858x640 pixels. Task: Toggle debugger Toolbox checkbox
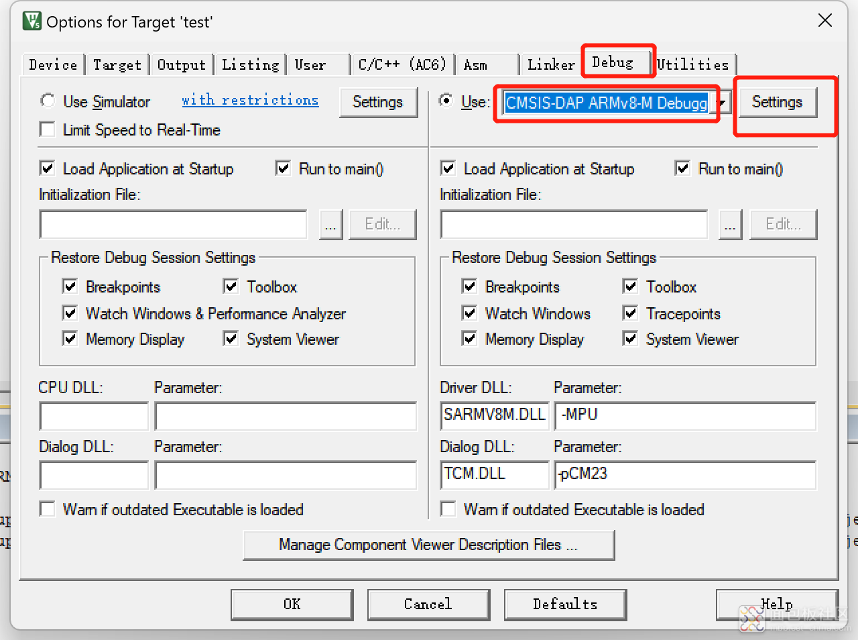point(631,286)
